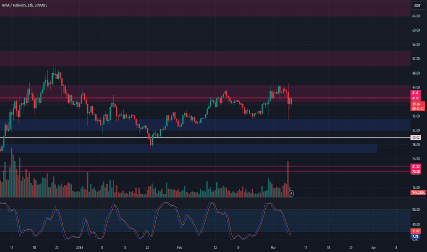Click the 28.00 price axis label

point(416,144)
